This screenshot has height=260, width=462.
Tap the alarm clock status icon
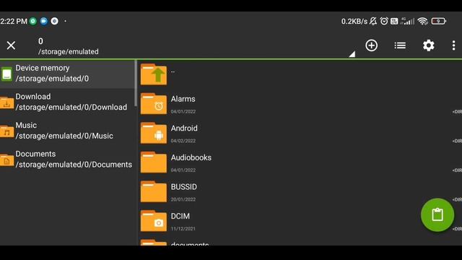(384, 21)
